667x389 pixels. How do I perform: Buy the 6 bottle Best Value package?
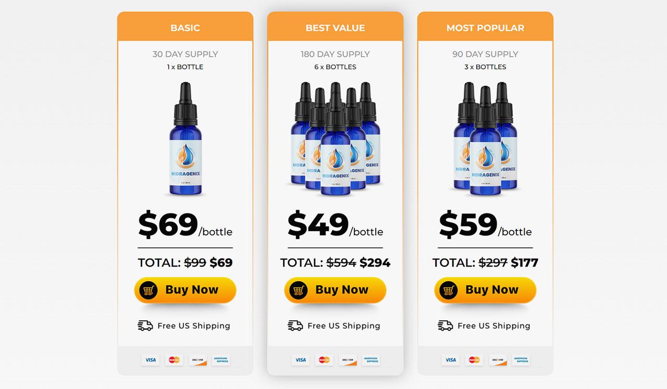(x=335, y=290)
